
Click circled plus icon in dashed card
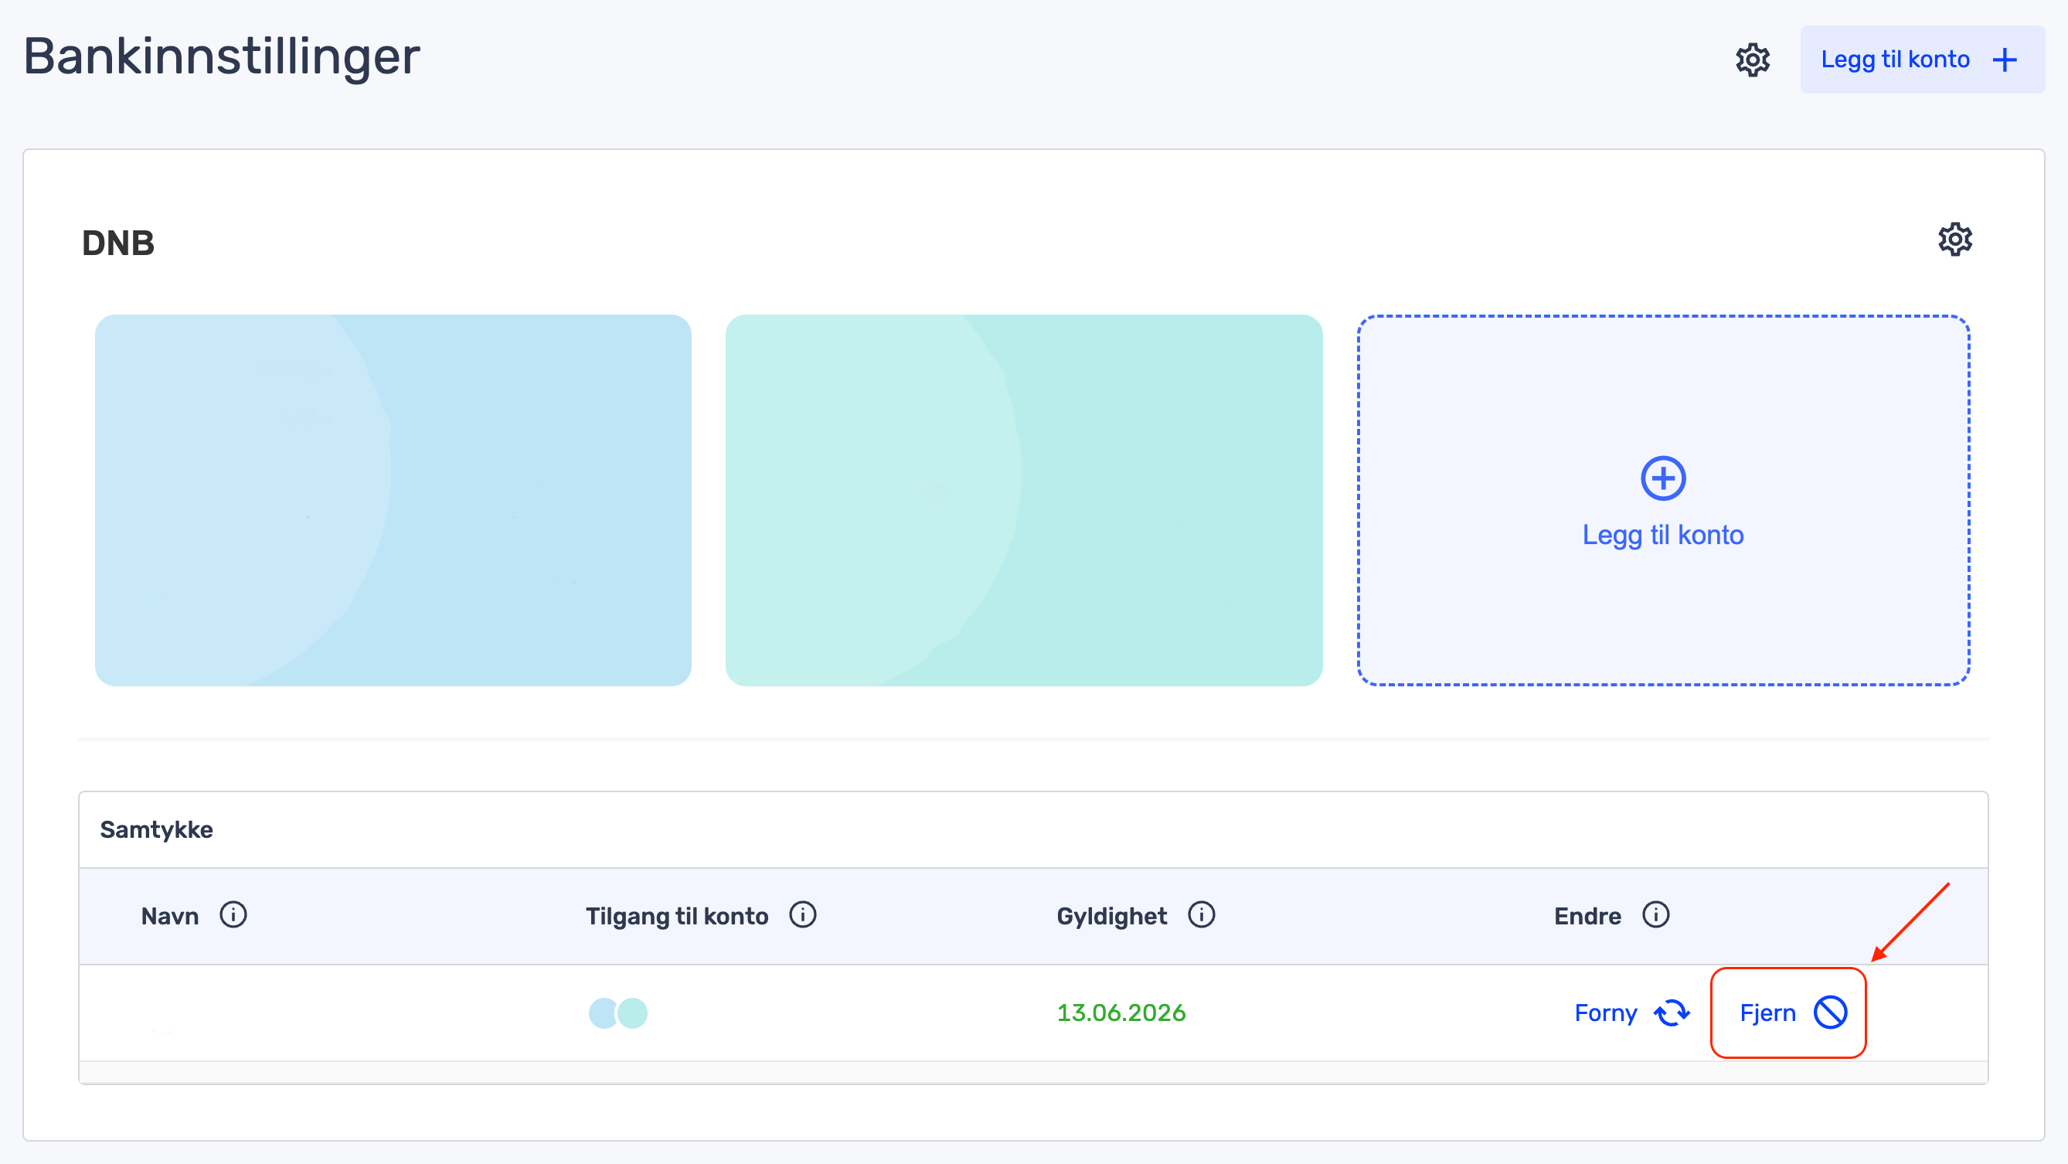(x=1662, y=478)
